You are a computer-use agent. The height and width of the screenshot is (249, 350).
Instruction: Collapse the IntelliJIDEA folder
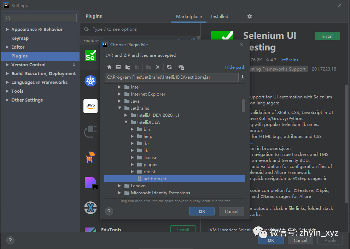point(126,122)
